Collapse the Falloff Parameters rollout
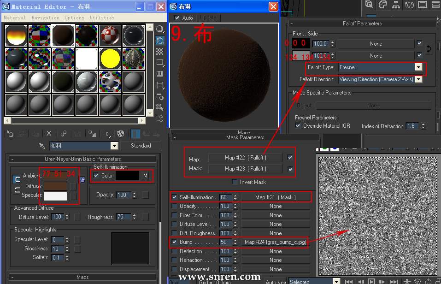 tap(362, 24)
